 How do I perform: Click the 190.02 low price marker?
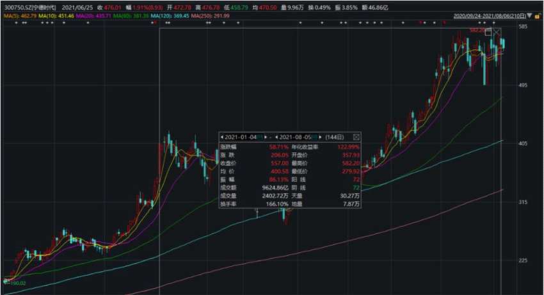coord(18,283)
